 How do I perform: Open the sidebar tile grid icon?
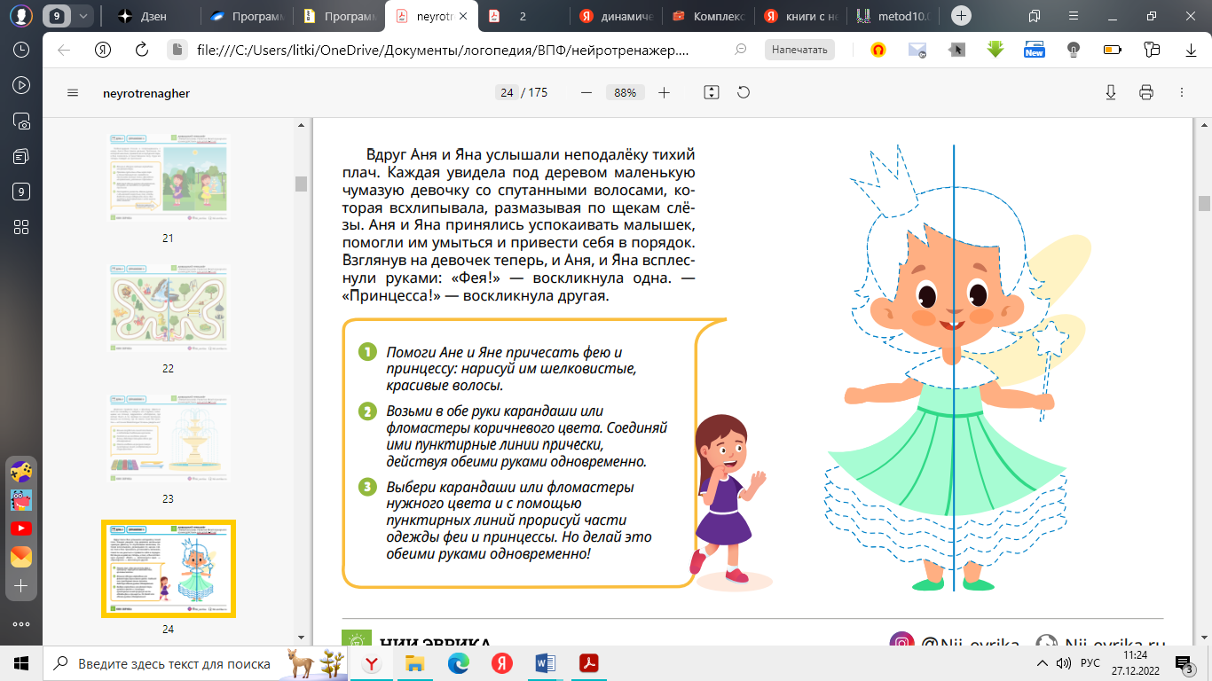coord(21,226)
